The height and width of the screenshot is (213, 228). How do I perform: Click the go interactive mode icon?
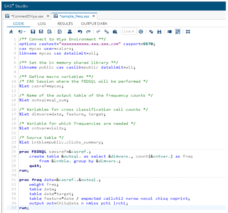(x=170, y=31)
